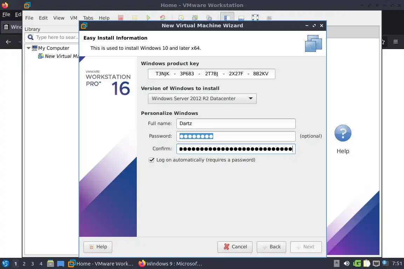The width and height of the screenshot is (404, 269).
Task: Open the Version of Windows dropdown
Action: pyautogui.click(x=202, y=98)
